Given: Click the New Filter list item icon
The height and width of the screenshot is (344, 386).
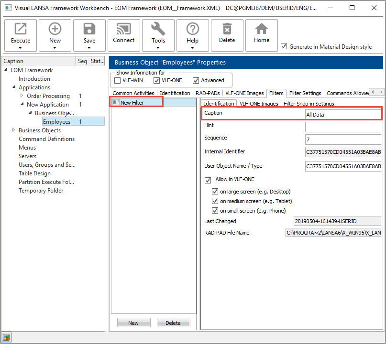Looking at the screenshot, I should pos(116,102).
